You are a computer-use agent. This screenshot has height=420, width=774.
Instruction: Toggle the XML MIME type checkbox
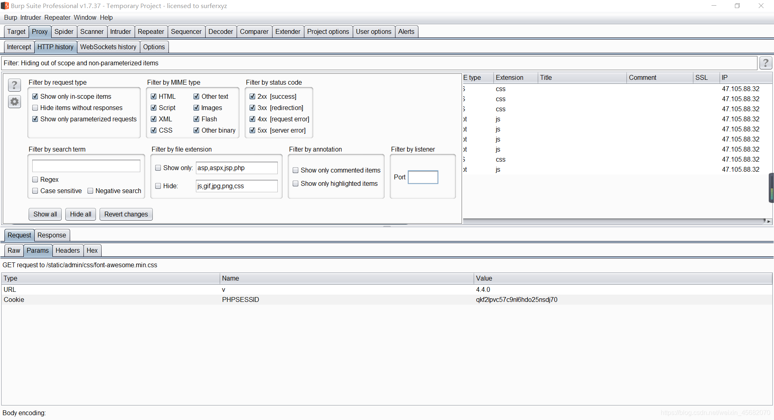tap(154, 119)
